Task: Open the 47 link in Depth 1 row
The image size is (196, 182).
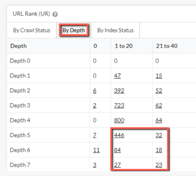Action: tap(117, 76)
